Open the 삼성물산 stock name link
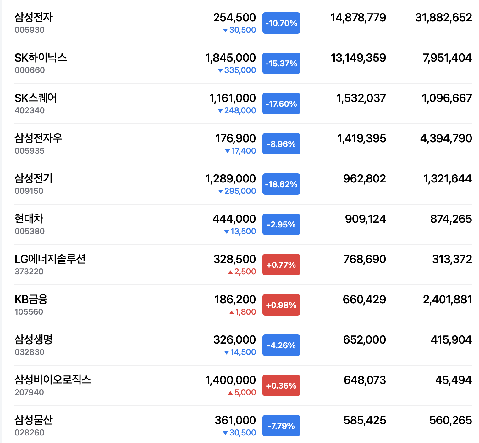479x443 pixels. [34, 420]
